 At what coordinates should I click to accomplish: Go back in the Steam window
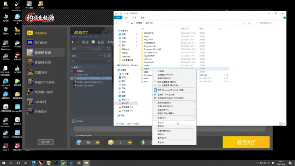click(73, 42)
